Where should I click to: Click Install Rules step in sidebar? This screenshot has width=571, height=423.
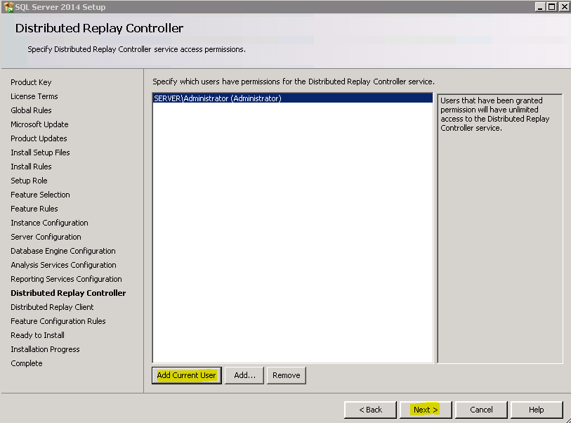tap(31, 167)
